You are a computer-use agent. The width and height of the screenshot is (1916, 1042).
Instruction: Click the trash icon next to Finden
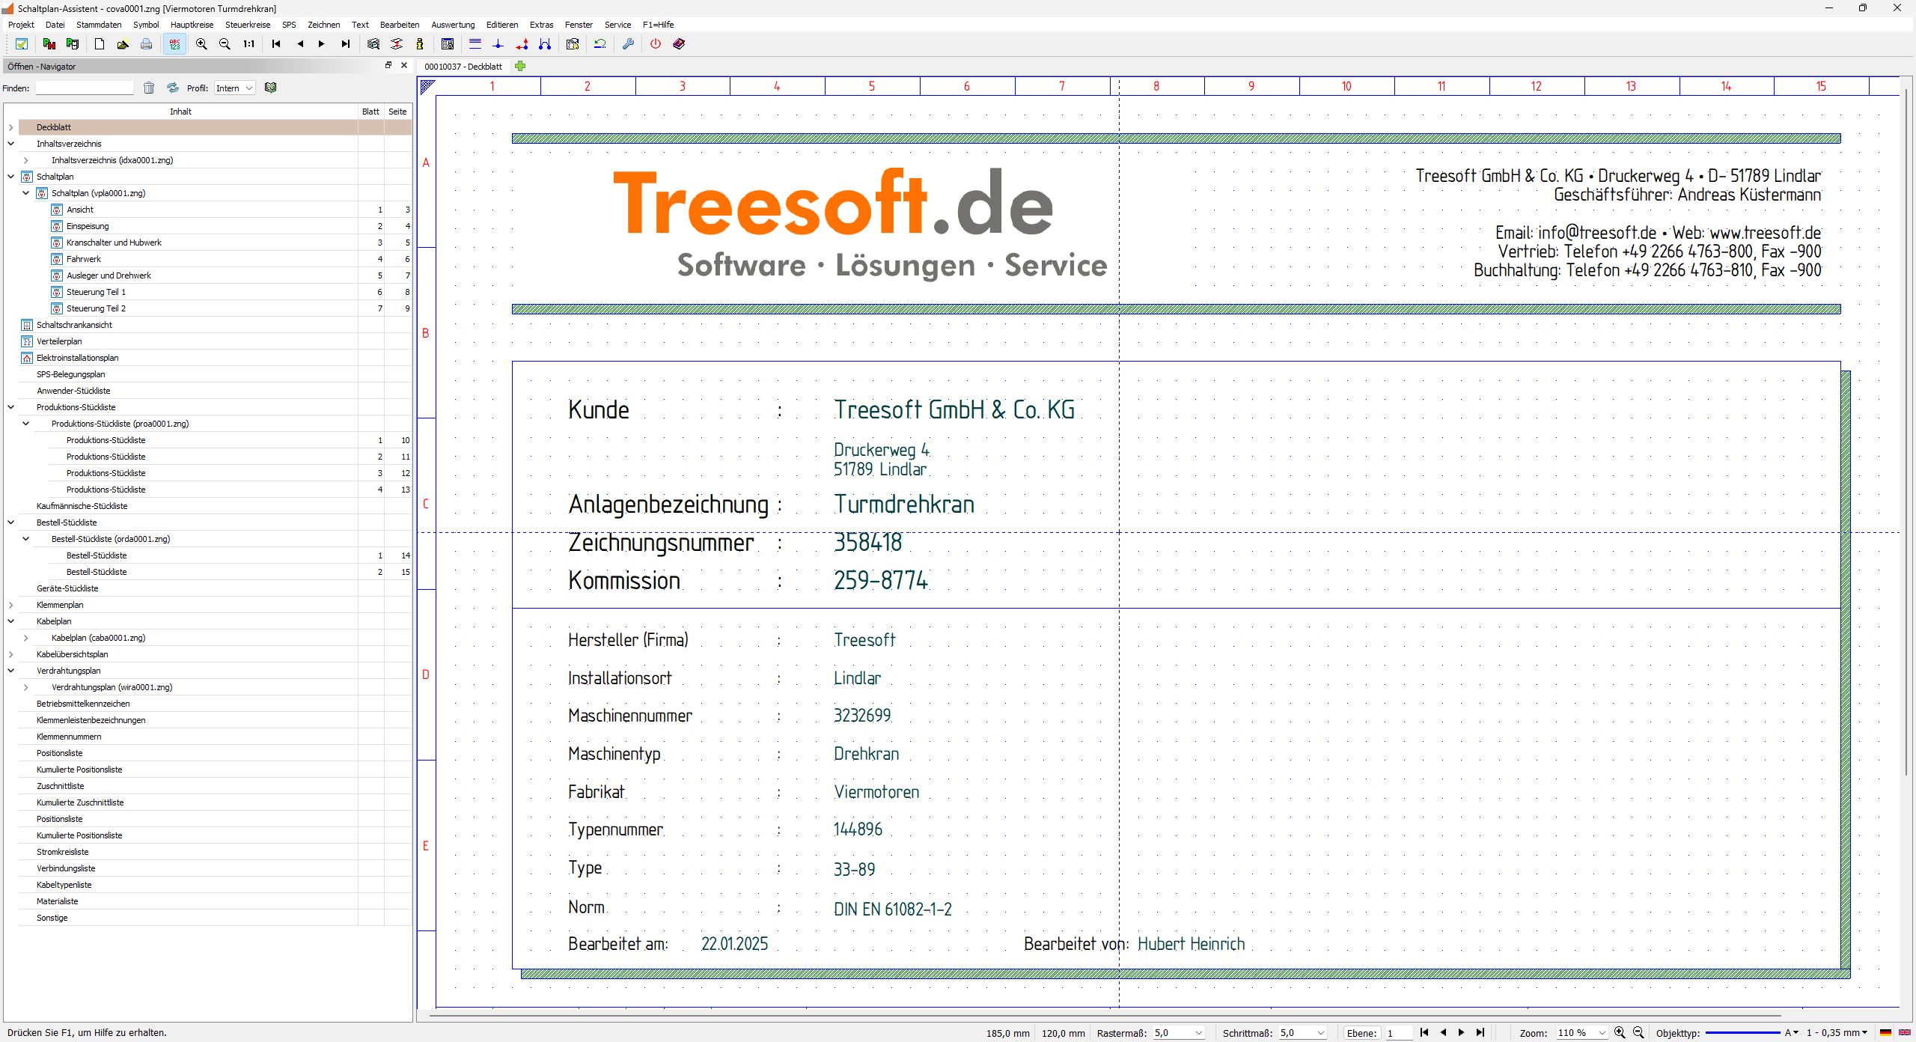(149, 88)
